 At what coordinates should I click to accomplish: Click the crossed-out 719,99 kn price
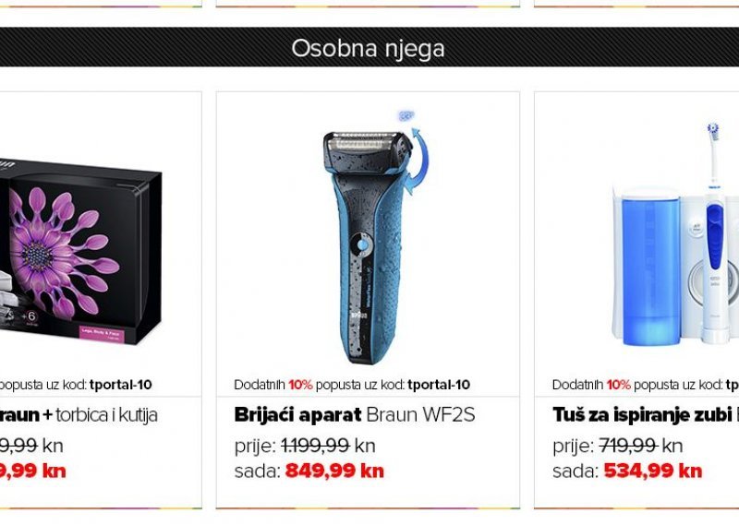coord(641,446)
